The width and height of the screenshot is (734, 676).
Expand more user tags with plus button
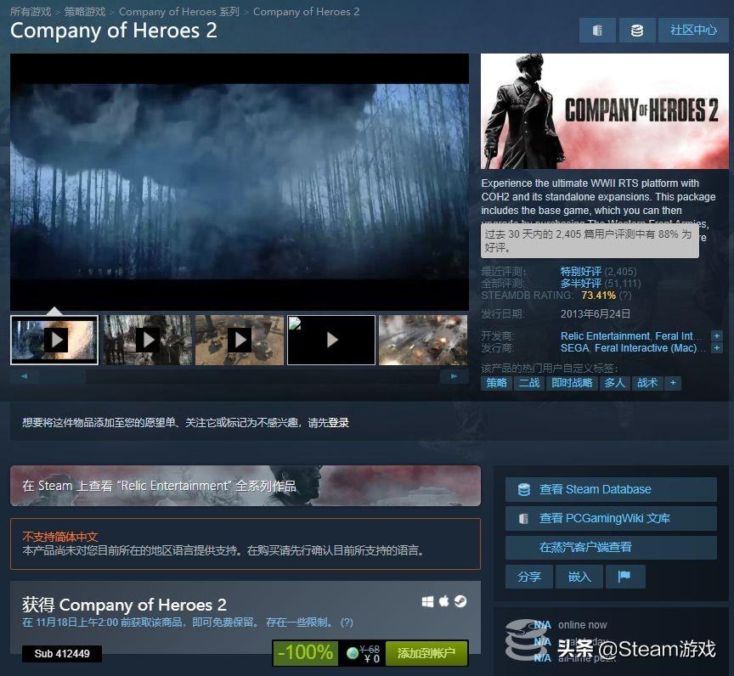tap(673, 383)
